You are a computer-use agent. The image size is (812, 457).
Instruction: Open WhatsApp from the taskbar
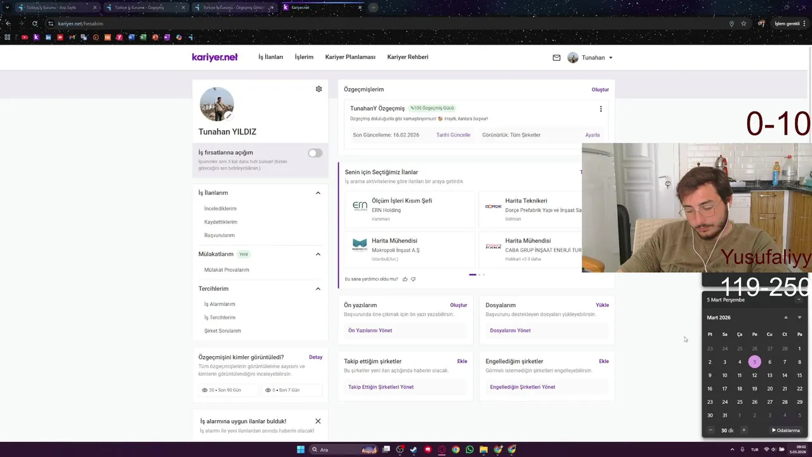tap(469, 449)
